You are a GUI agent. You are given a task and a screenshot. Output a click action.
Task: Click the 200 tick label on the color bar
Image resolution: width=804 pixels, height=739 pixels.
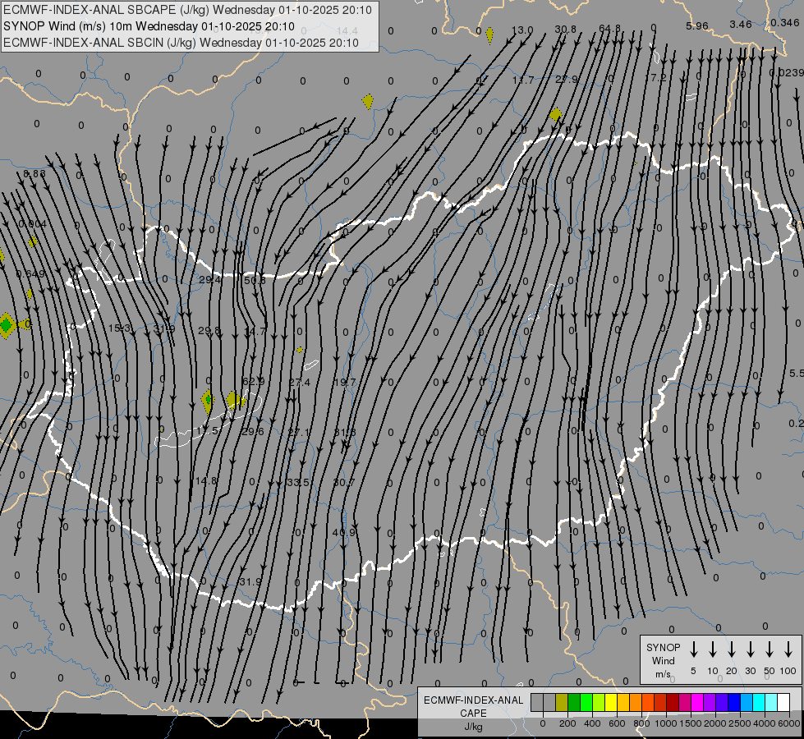[567, 723]
